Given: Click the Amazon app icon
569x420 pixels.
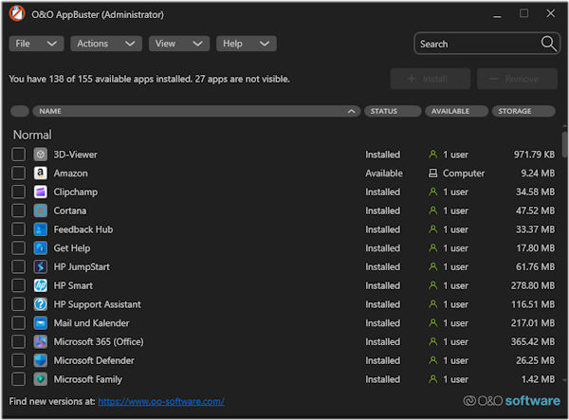Looking at the screenshot, I should (40, 173).
